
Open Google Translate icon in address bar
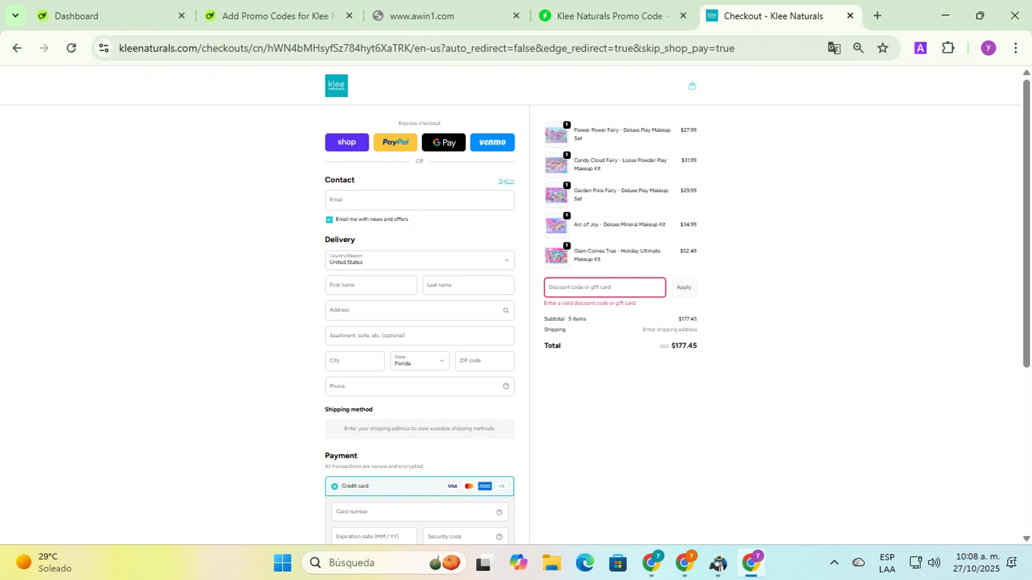tap(834, 48)
